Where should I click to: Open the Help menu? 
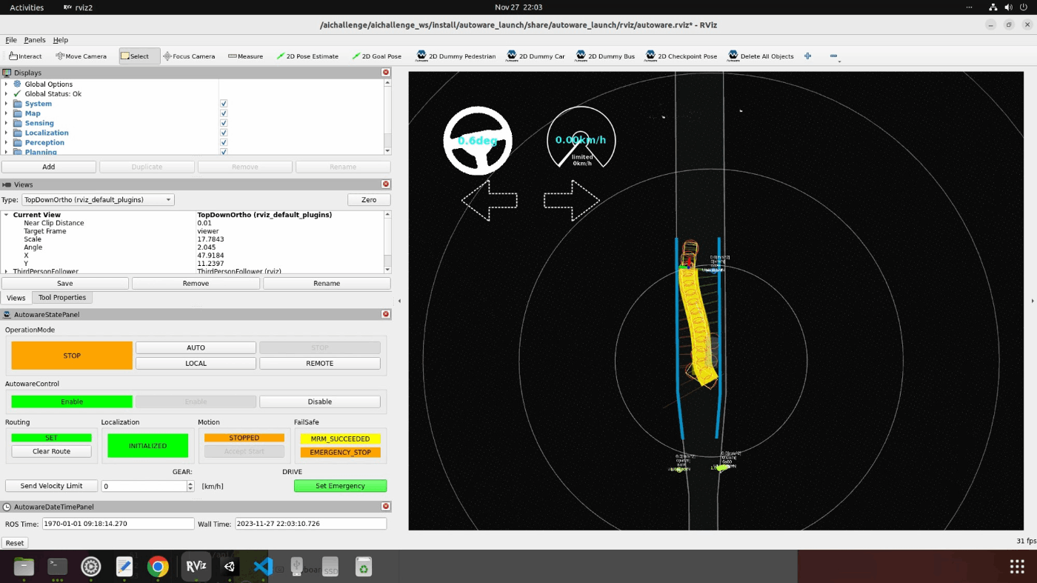click(61, 40)
